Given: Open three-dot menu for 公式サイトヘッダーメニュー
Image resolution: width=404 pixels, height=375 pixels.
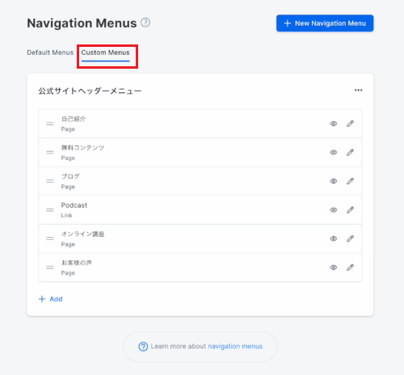Looking at the screenshot, I should tap(358, 91).
